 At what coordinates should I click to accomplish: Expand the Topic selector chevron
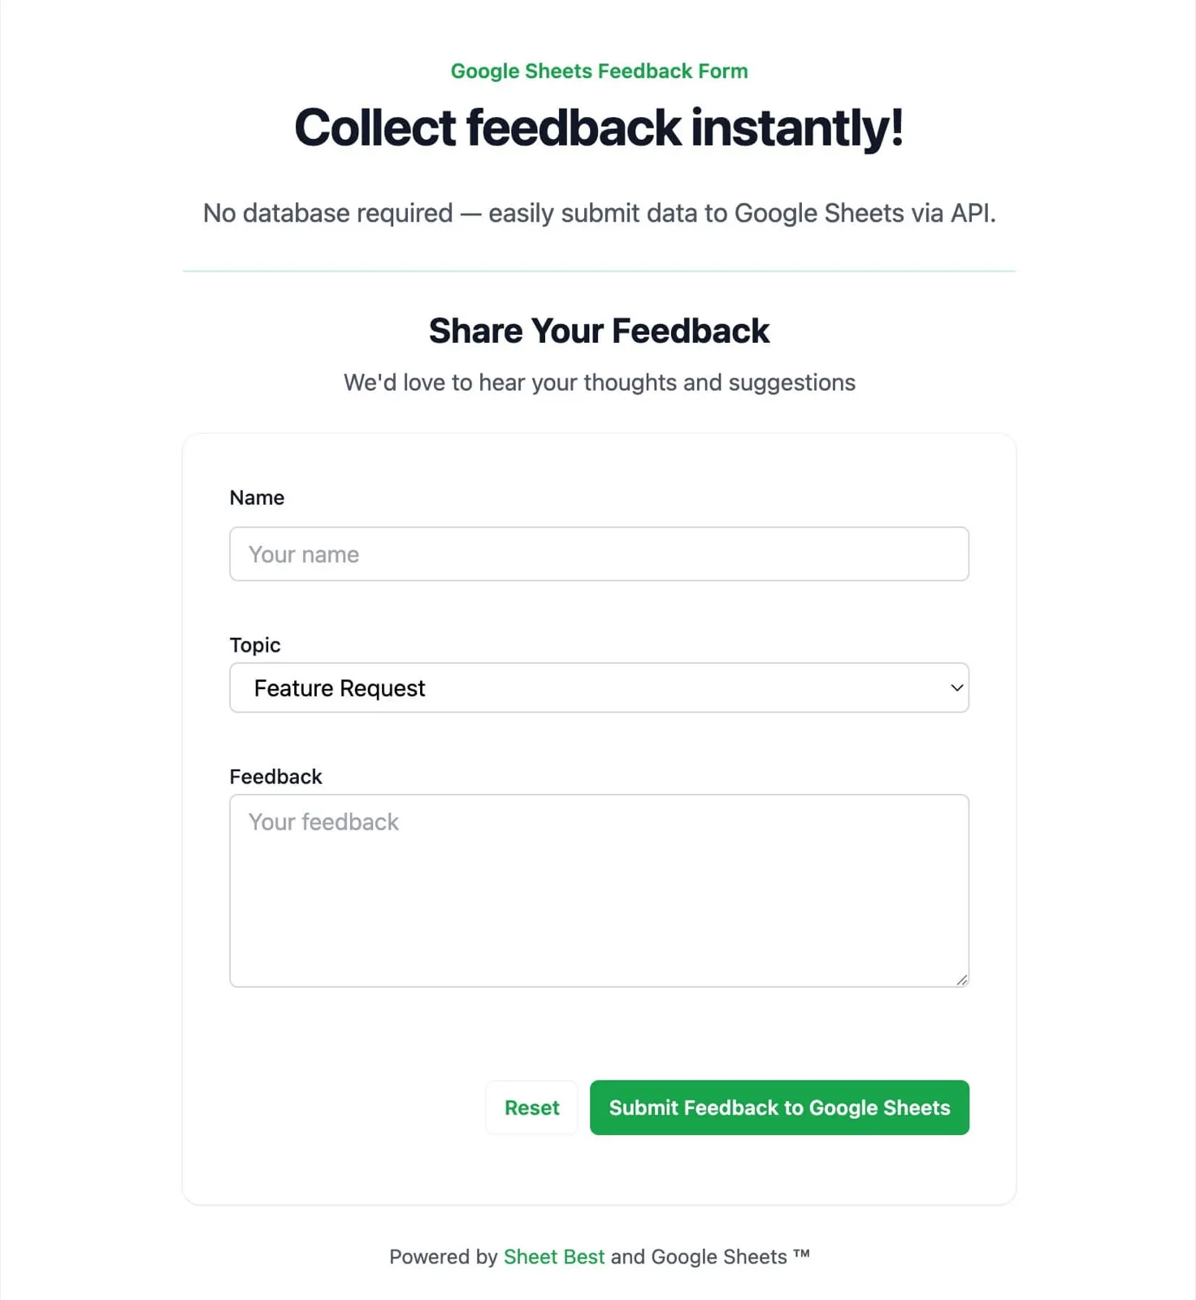[x=955, y=687]
